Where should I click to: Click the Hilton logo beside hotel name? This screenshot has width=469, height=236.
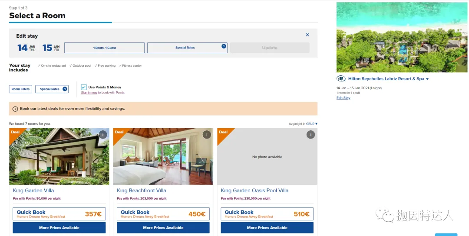(341, 79)
